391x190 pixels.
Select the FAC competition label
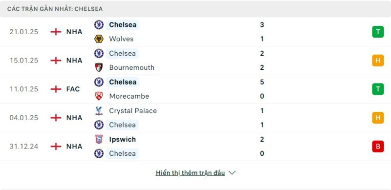pos(73,89)
